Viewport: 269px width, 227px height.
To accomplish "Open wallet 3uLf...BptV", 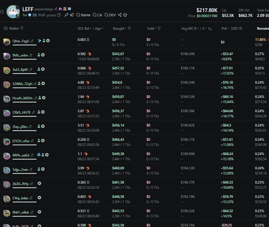I will [20, 69].
